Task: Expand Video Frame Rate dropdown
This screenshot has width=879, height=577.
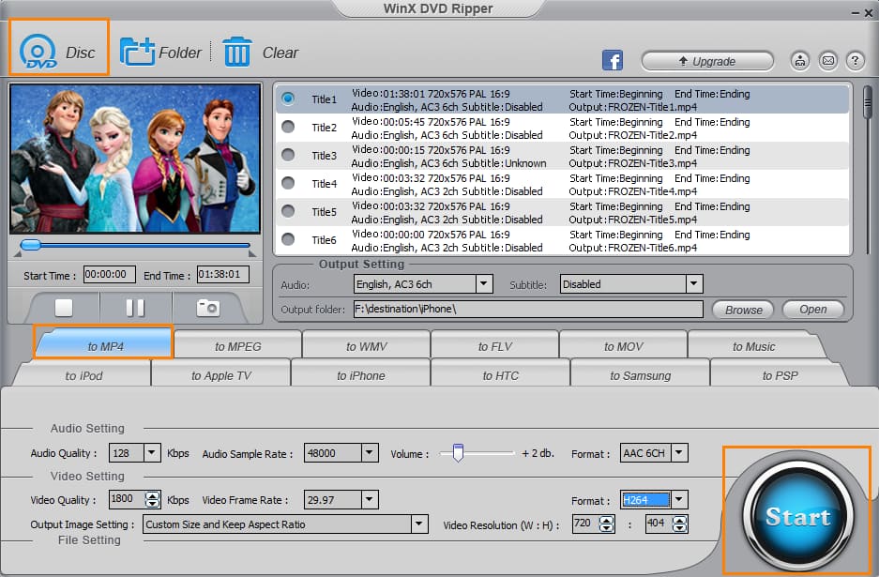Action: click(x=370, y=499)
